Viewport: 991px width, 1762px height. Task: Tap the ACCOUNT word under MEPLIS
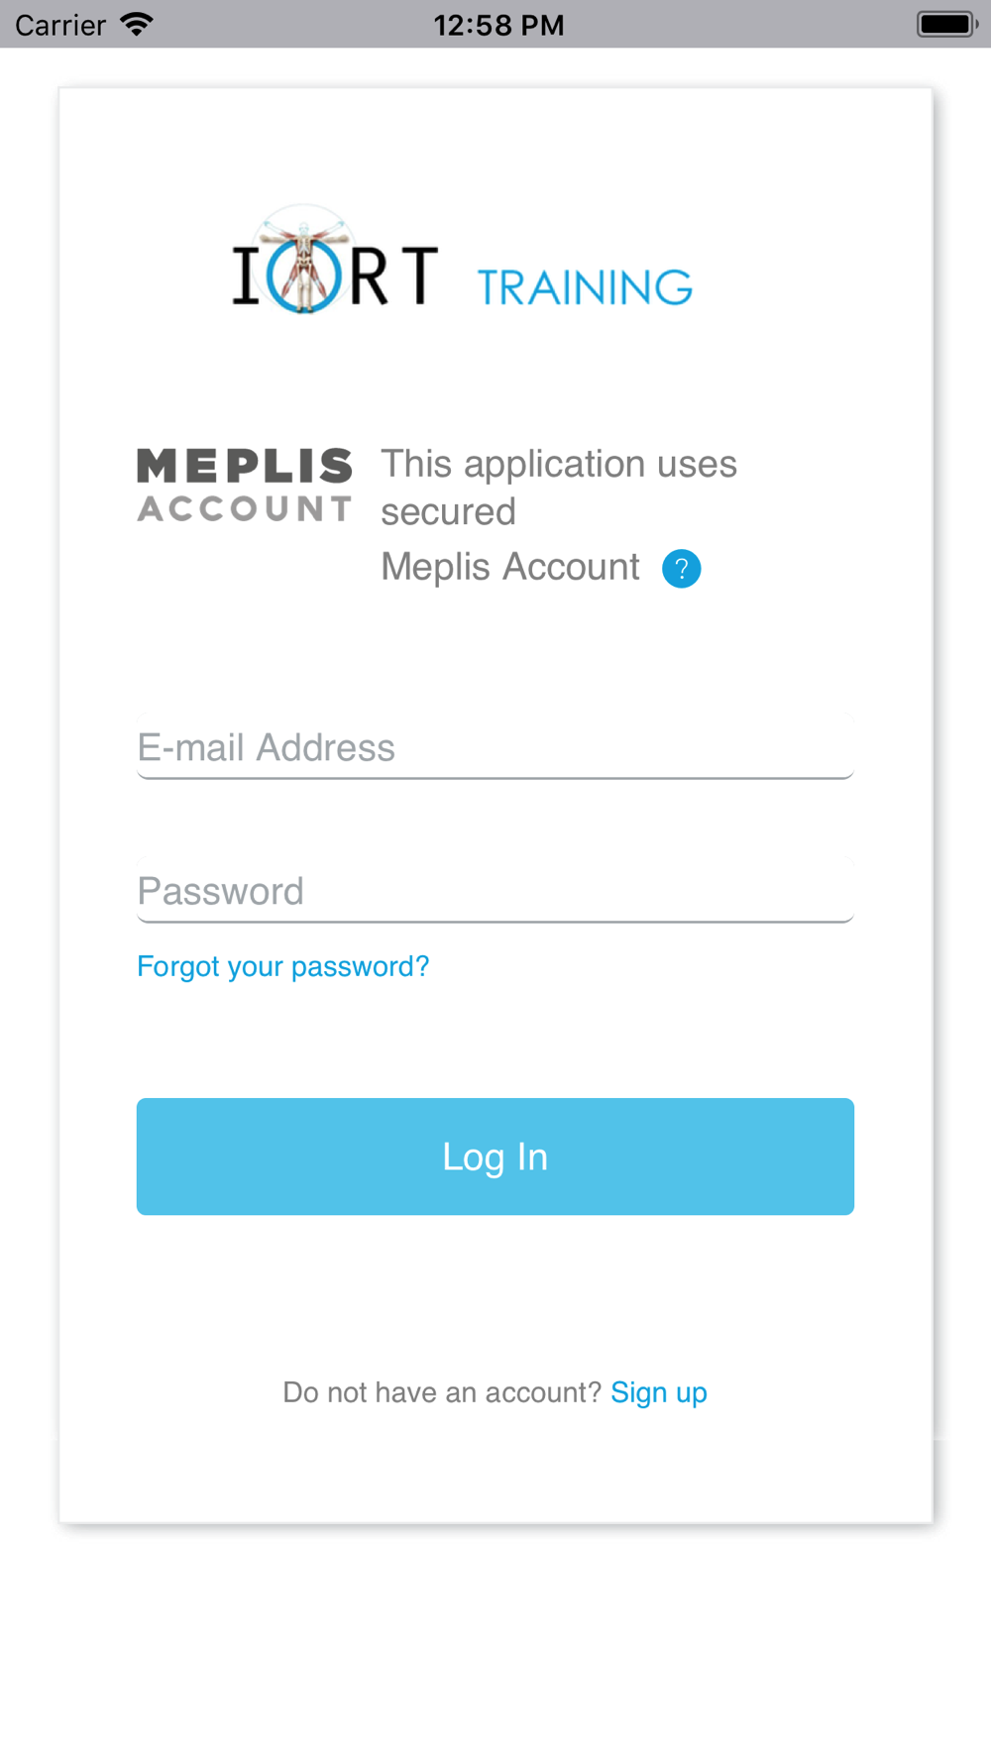(x=244, y=508)
